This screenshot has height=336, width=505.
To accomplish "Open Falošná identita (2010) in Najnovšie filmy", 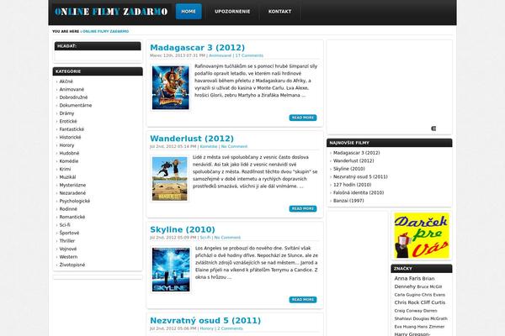I will (x=359, y=193).
